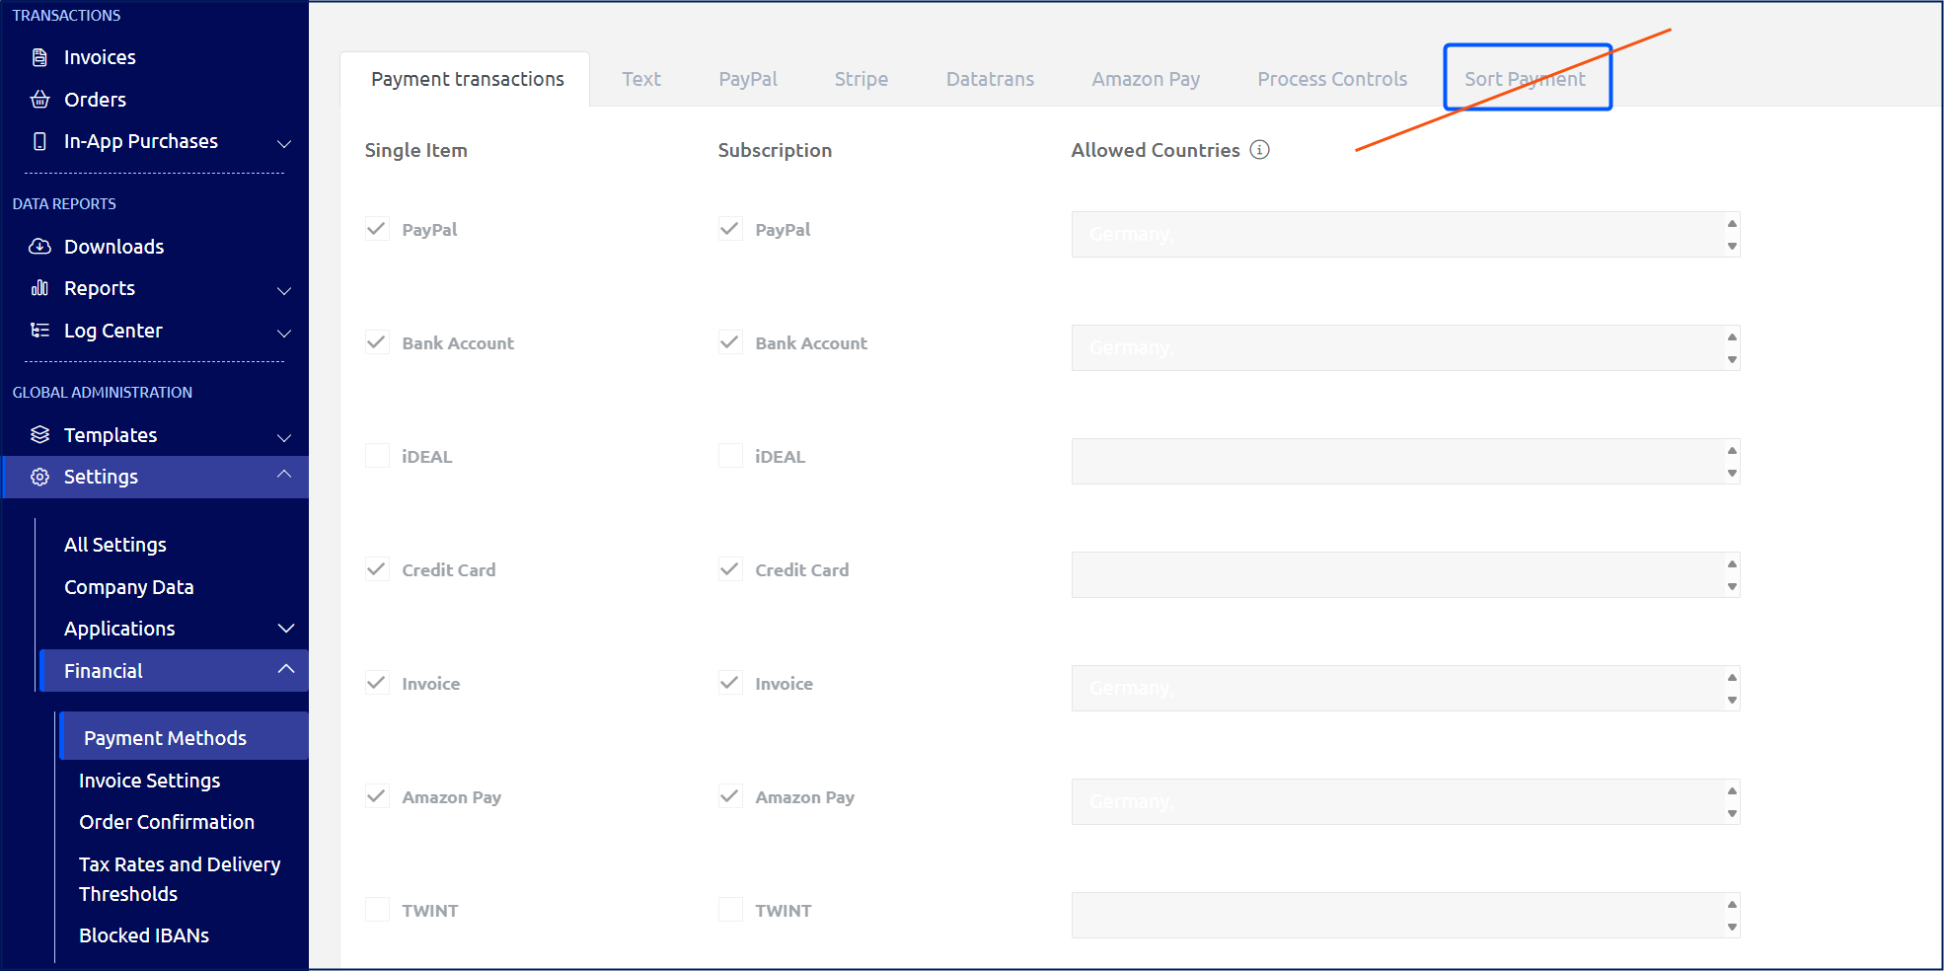Viewport: 1944px width, 971px height.
Task: Click the Log Center list icon
Action: 39,330
